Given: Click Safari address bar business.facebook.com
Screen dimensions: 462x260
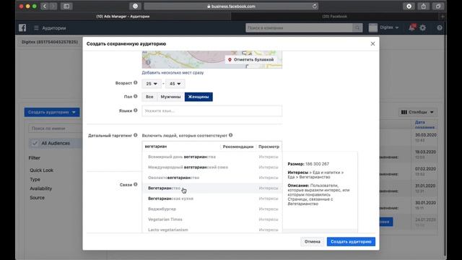Looking at the screenshot, I should click(231, 6).
